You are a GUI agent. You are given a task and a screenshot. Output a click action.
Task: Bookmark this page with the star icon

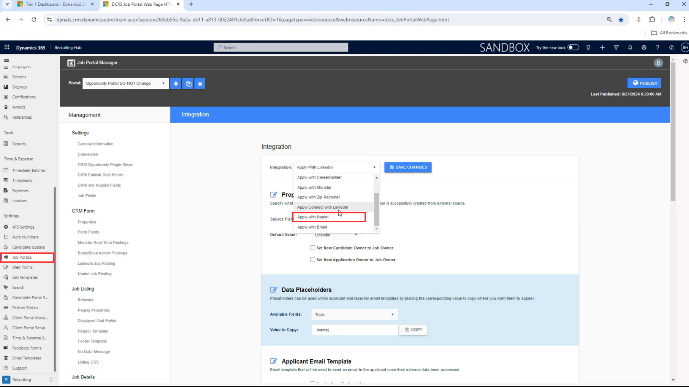coord(621,20)
